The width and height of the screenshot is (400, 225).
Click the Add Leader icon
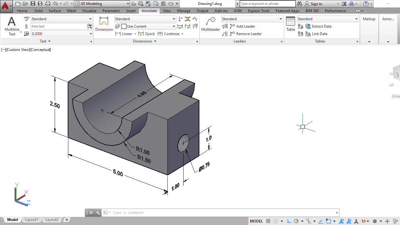[x=233, y=26]
